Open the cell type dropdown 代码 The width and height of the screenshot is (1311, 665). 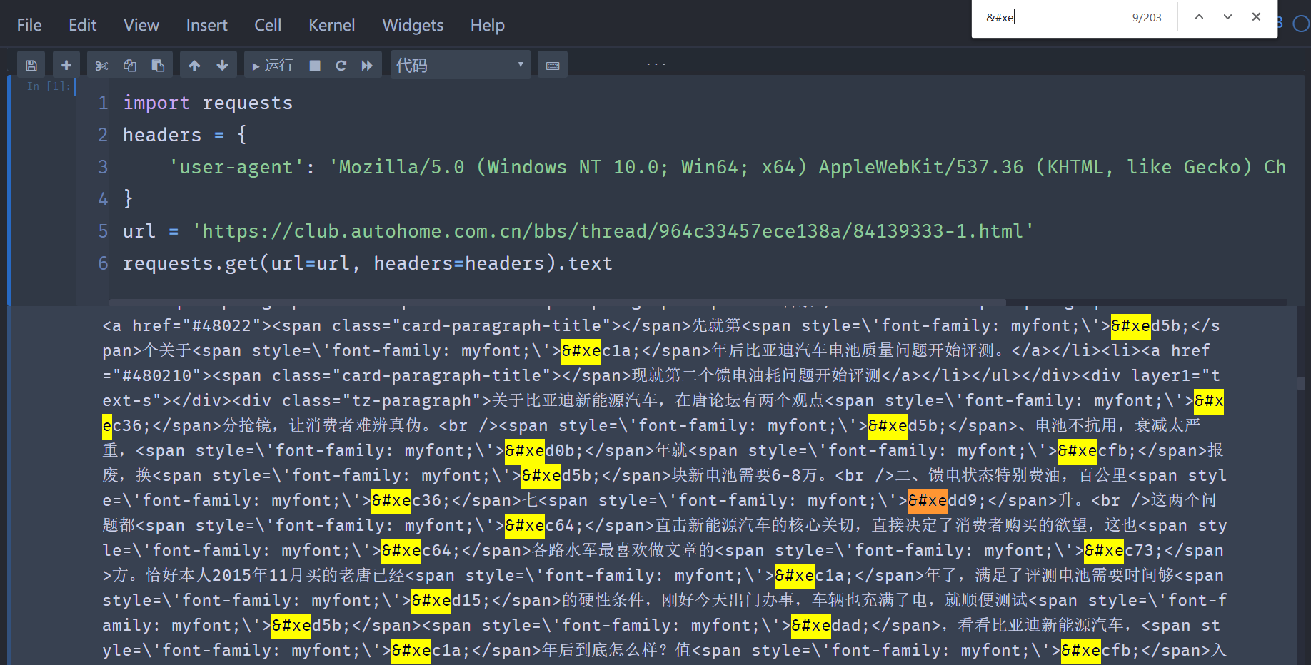[x=461, y=65]
